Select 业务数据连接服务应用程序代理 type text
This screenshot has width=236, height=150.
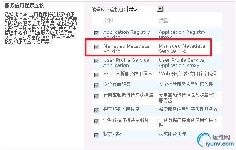[188, 123]
